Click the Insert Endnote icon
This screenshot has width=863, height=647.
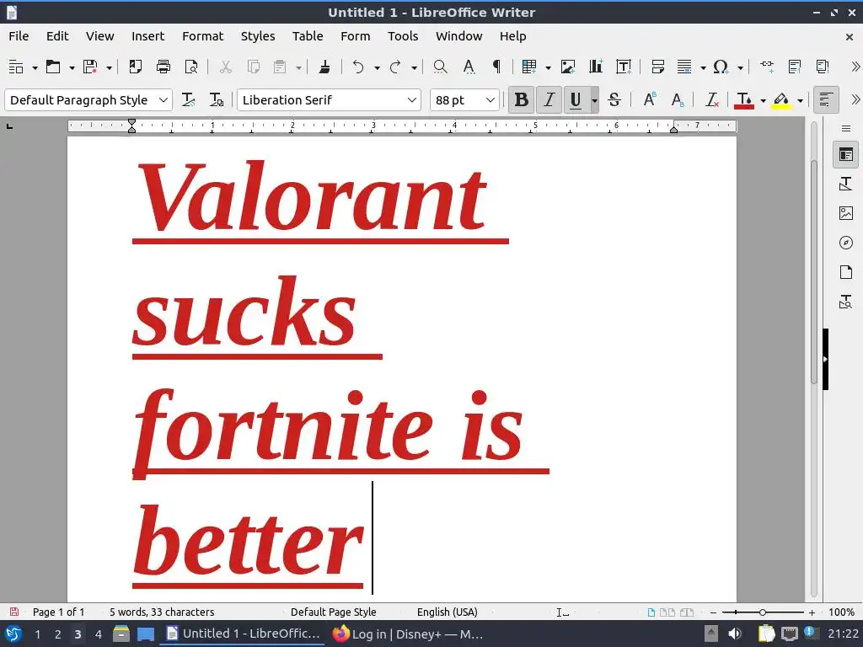tap(823, 67)
